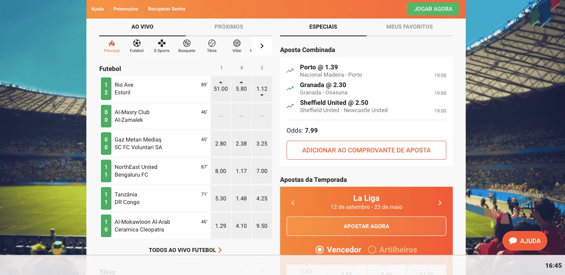Open TODOS AO VIVO FUTEBOL link
Screen dimensions: 565x275
click(x=185, y=250)
